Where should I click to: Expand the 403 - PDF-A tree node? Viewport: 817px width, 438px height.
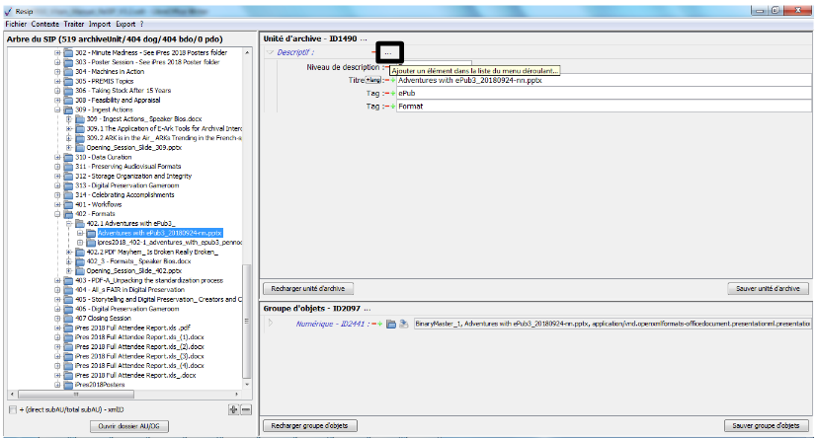(x=57, y=280)
